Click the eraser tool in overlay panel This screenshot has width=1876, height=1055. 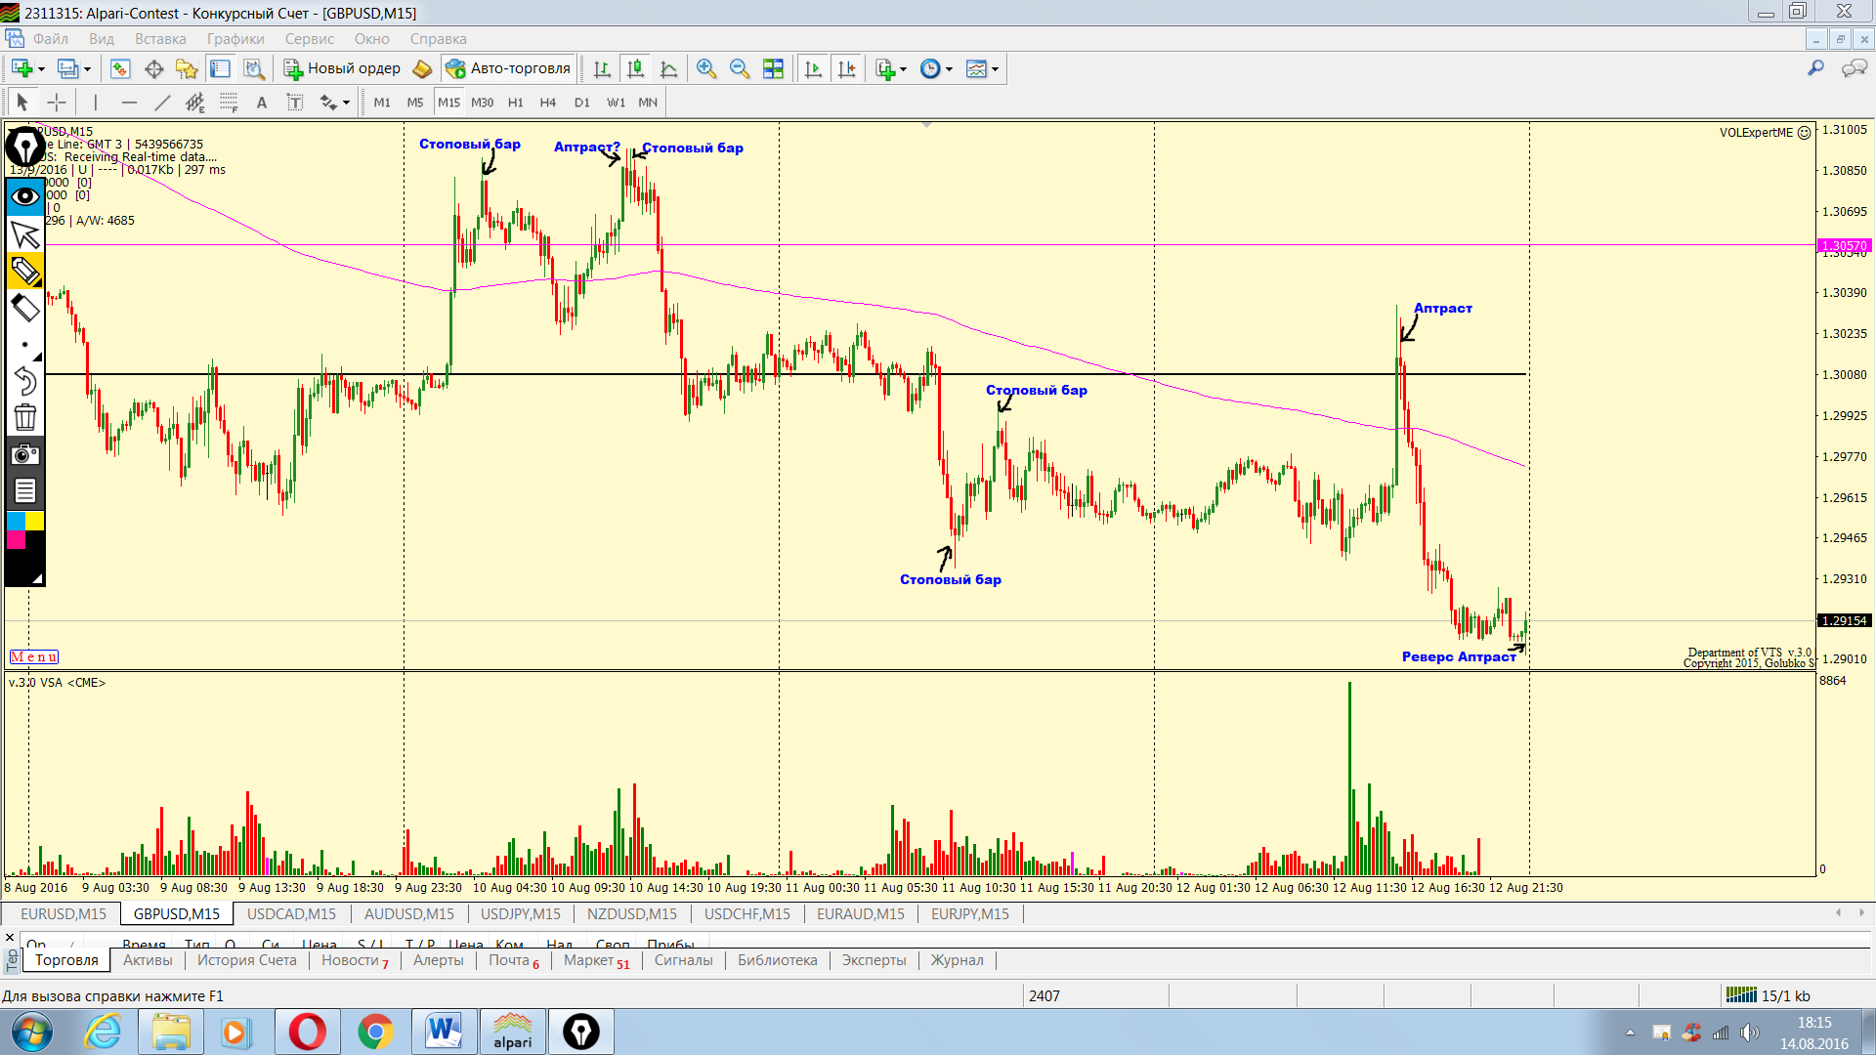[25, 309]
